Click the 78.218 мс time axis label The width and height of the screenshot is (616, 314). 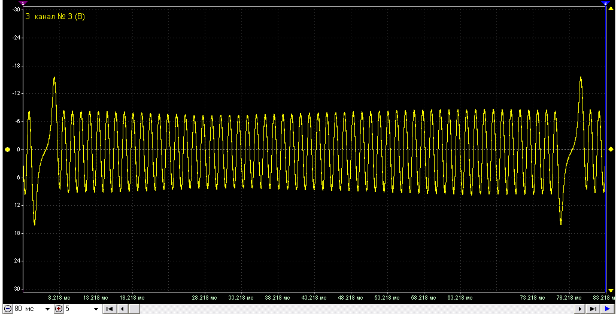click(569, 298)
